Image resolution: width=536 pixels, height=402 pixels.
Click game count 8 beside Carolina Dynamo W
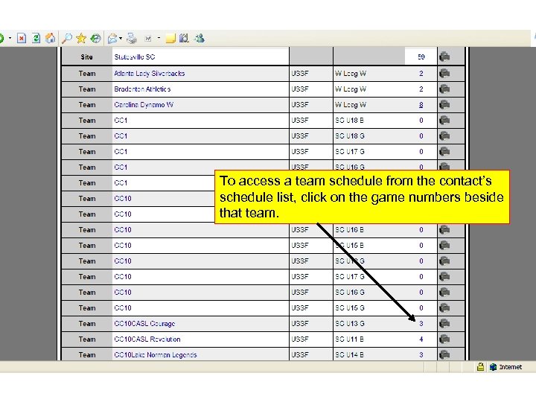point(421,105)
